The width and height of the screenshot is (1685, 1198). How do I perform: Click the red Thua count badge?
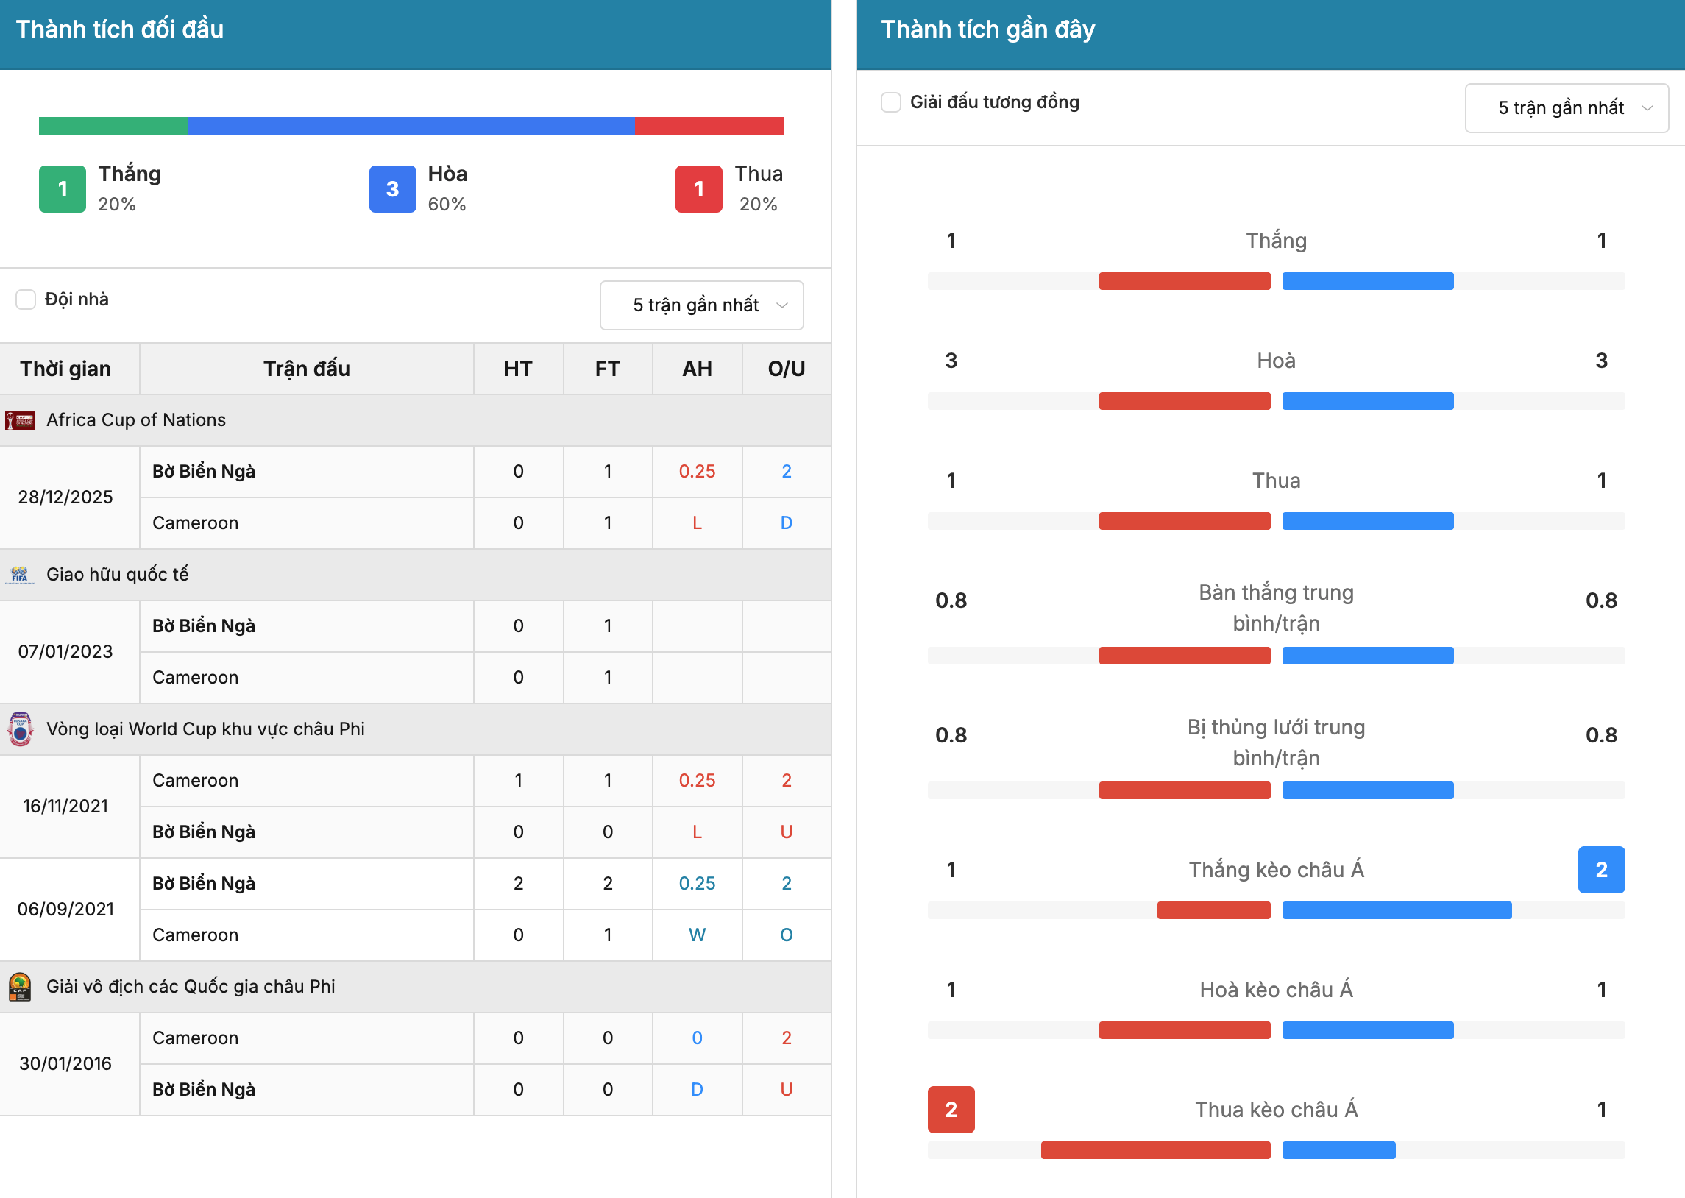point(699,190)
